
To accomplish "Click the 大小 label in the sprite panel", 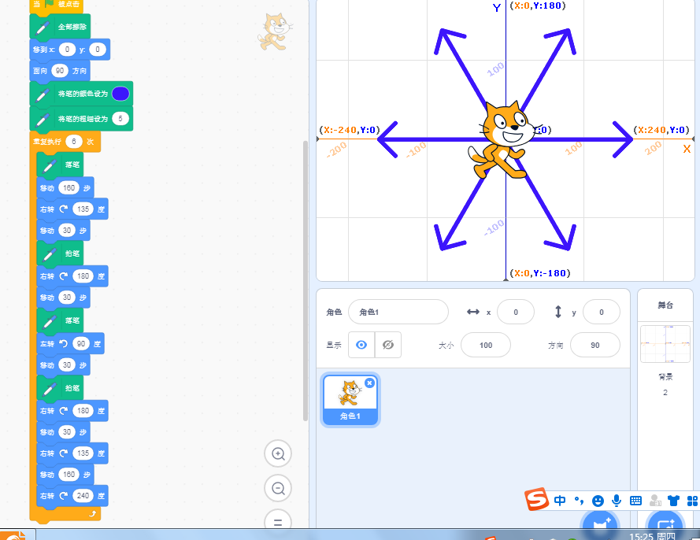I will point(446,345).
